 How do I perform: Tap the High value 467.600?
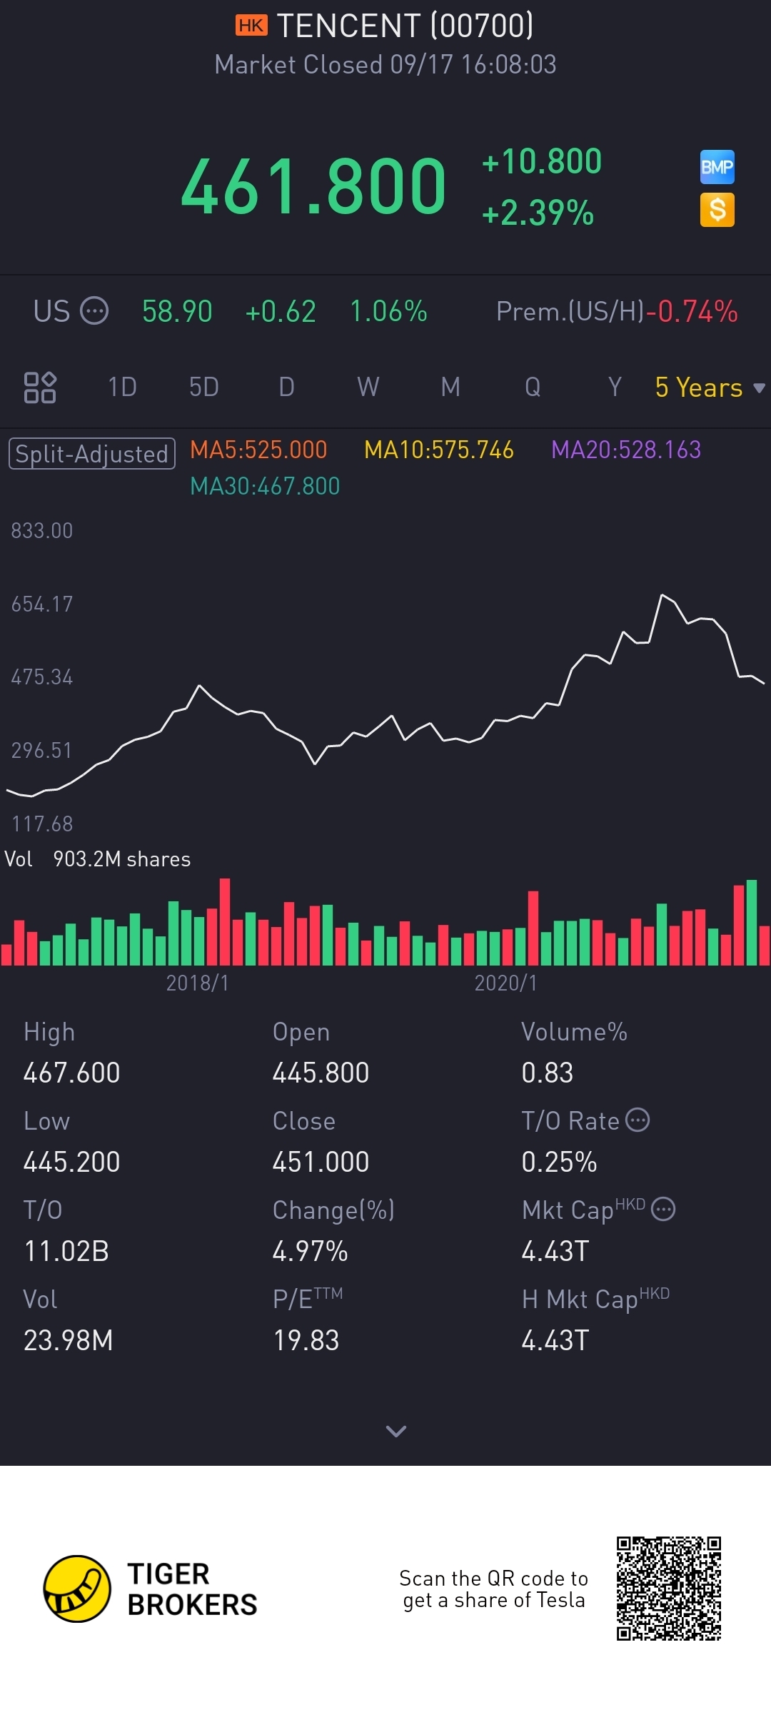click(72, 1073)
